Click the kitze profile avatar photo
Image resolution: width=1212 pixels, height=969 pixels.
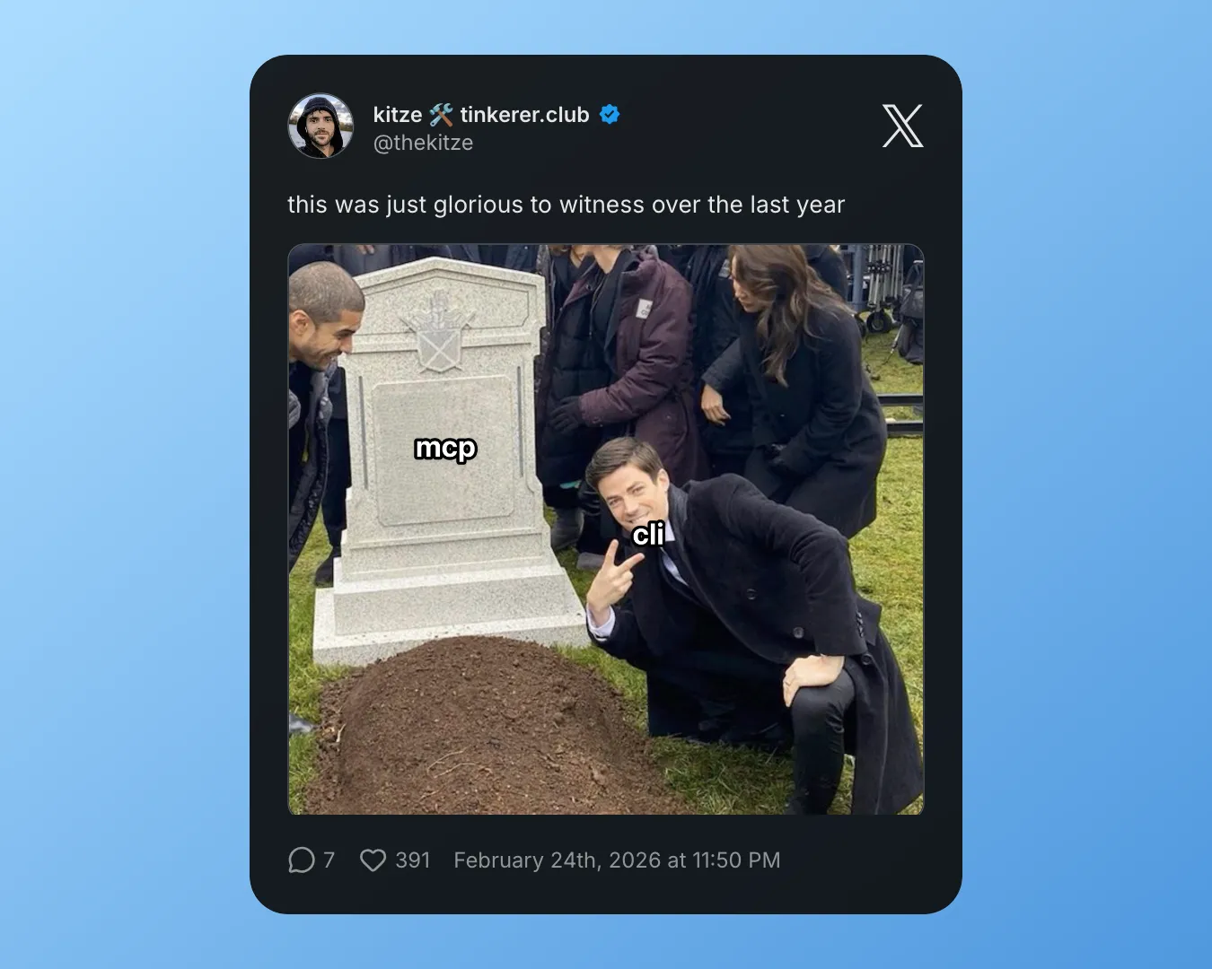click(x=321, y=126)
